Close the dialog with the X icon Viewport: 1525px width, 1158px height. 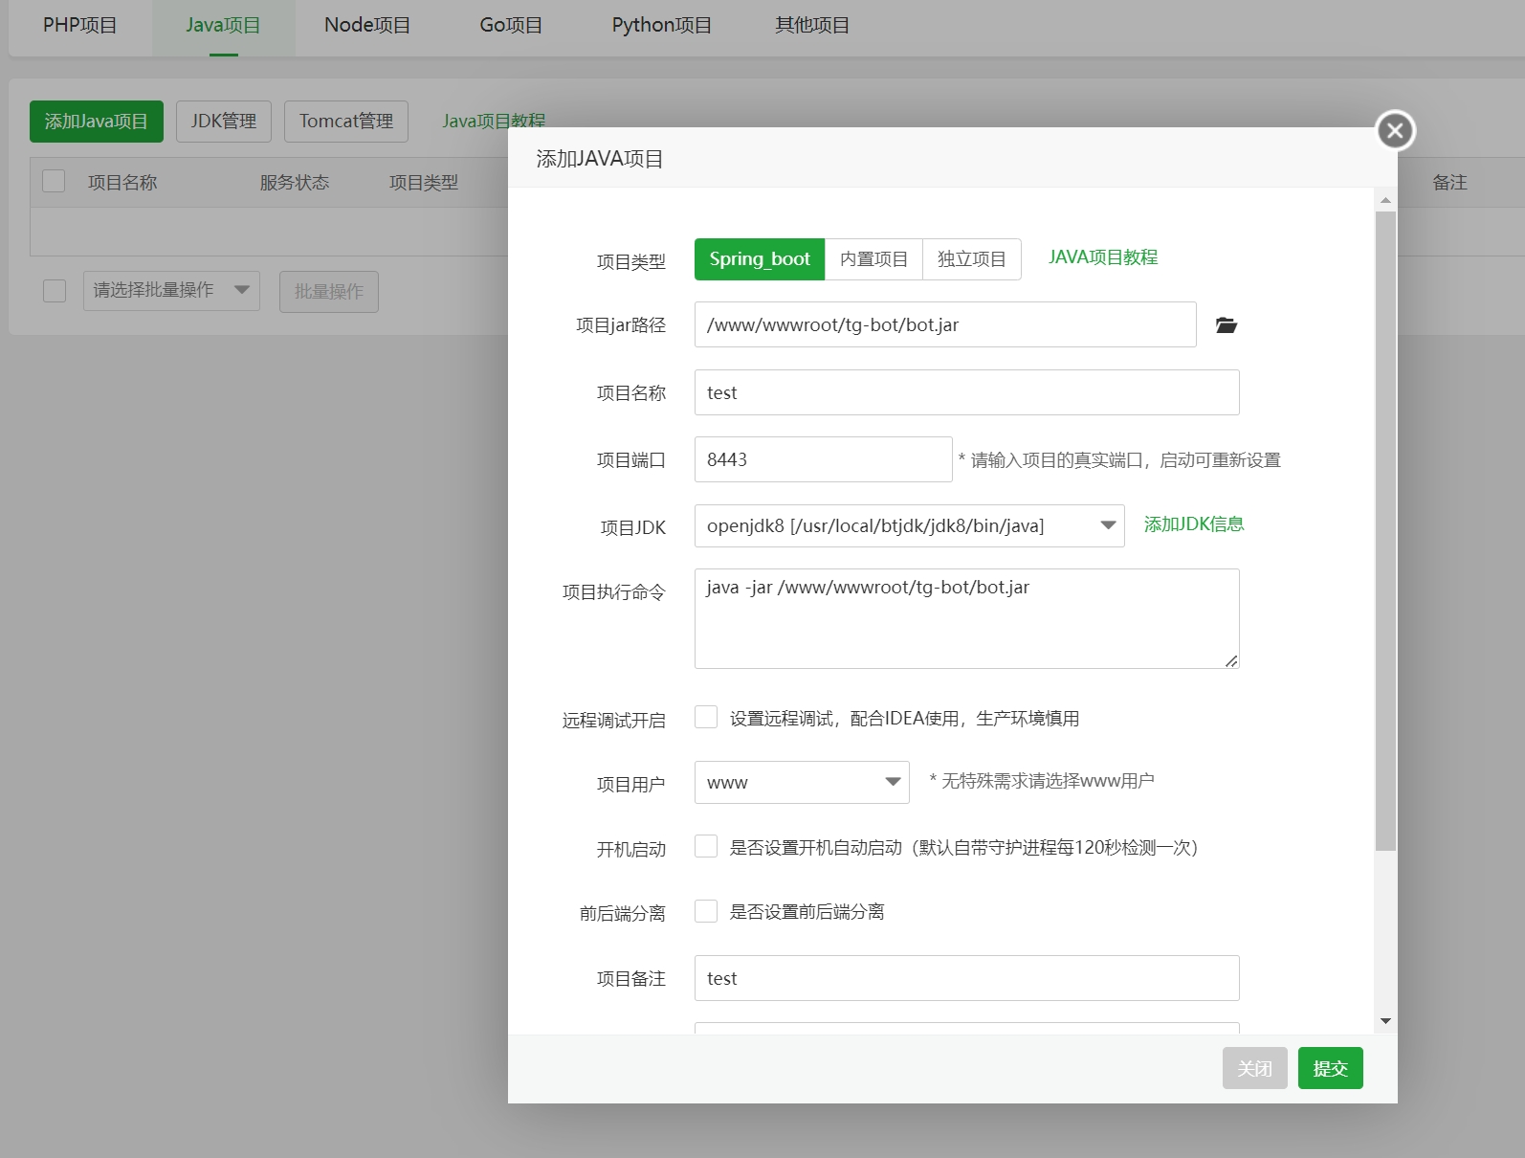[x=1395, y=130]
